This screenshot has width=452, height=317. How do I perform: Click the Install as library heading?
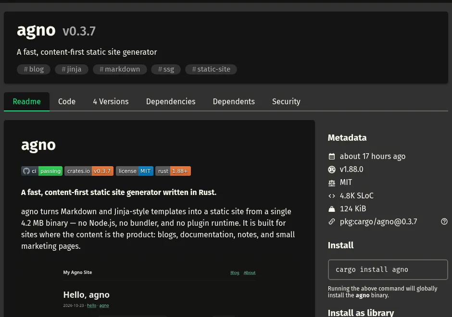361,313
